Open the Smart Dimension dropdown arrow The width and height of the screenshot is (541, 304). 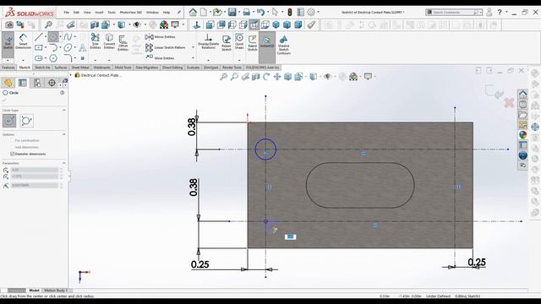[23, 60]
